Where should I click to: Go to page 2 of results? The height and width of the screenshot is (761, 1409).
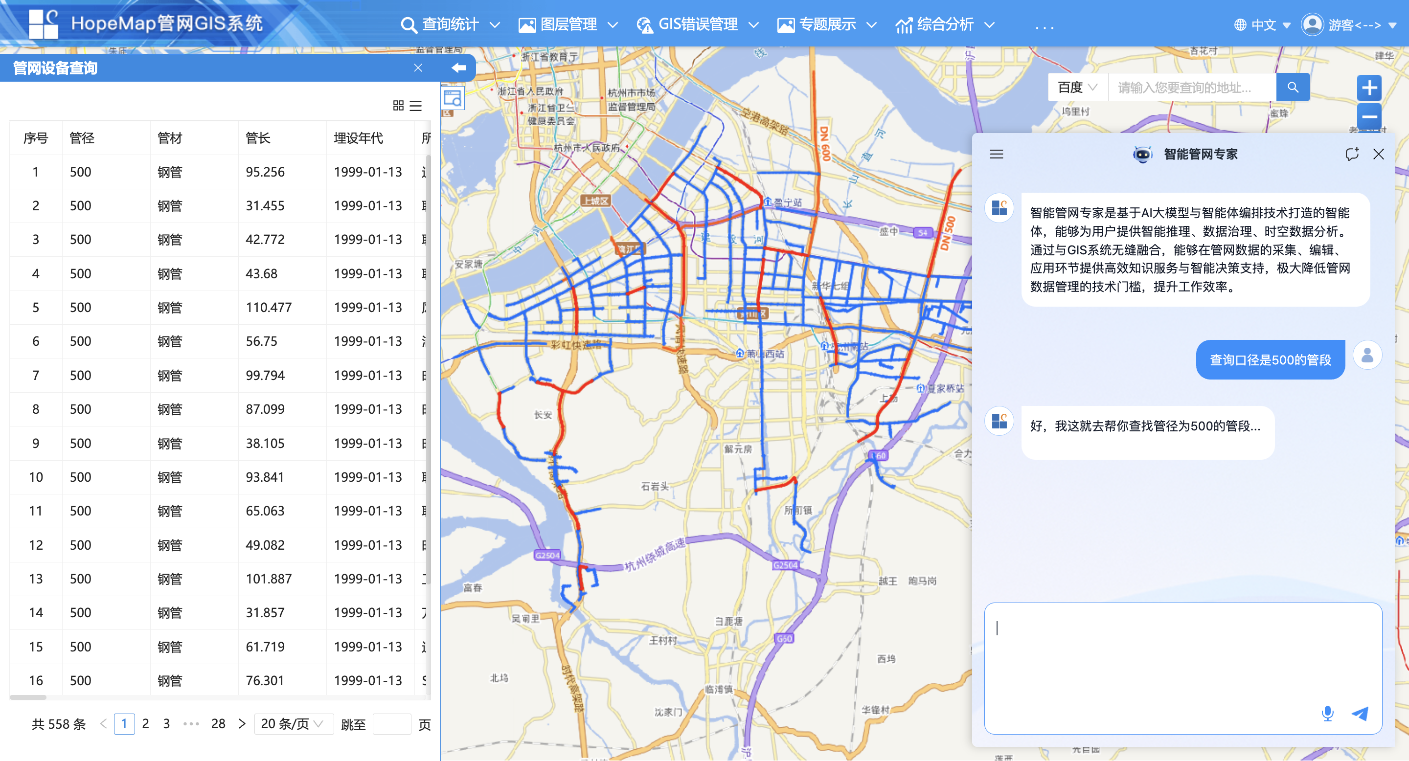click(145, 724)
